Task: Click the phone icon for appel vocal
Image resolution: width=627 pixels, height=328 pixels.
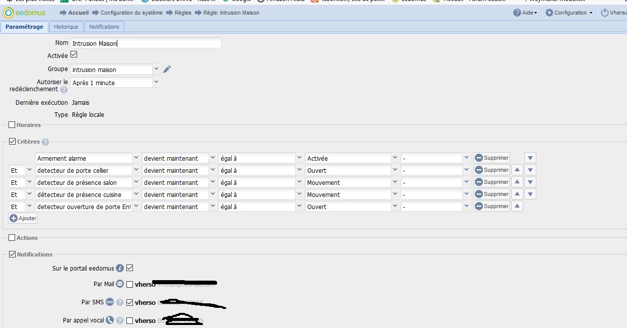Action: 110,320
